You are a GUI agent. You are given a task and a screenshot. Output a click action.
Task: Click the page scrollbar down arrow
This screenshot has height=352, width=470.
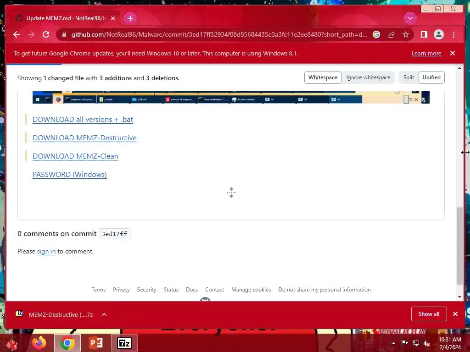tap(459, 297)
